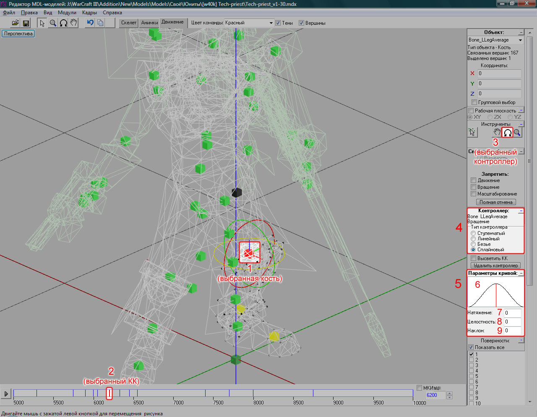
Task: Enable the МКИзар checkbox
Action: tap(419, 388)
